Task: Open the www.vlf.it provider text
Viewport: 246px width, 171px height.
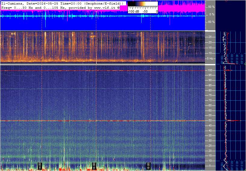Action: tap(104, 8)
